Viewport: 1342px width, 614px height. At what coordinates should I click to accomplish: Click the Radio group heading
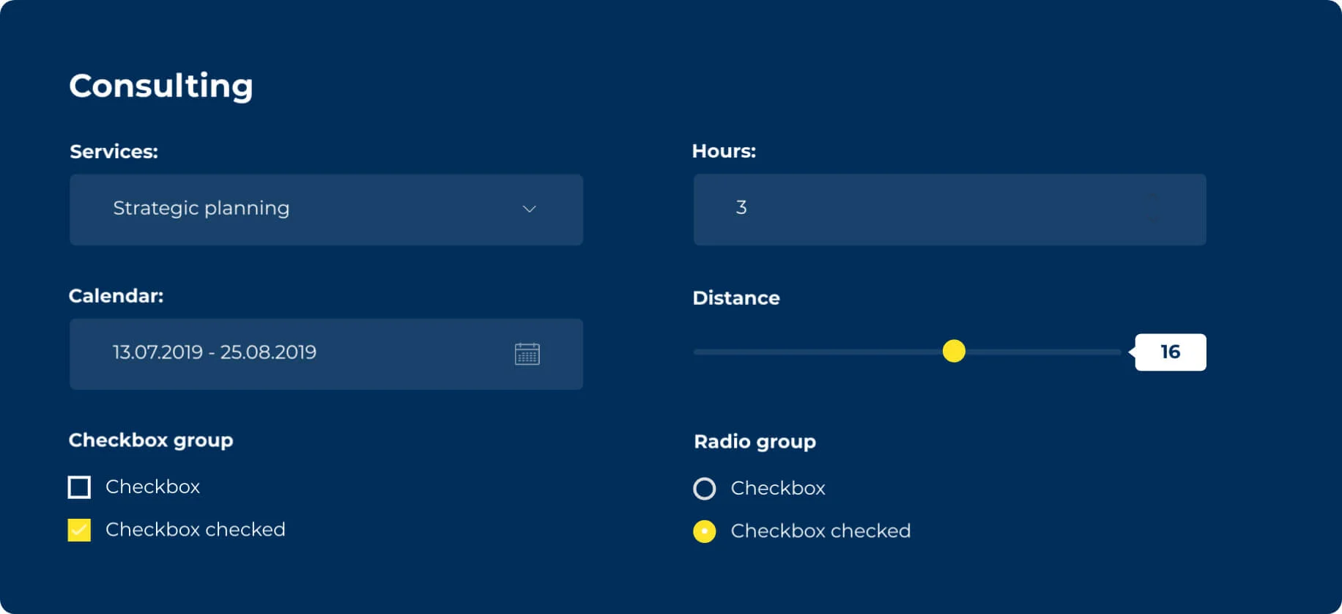[x=755, y=442]
